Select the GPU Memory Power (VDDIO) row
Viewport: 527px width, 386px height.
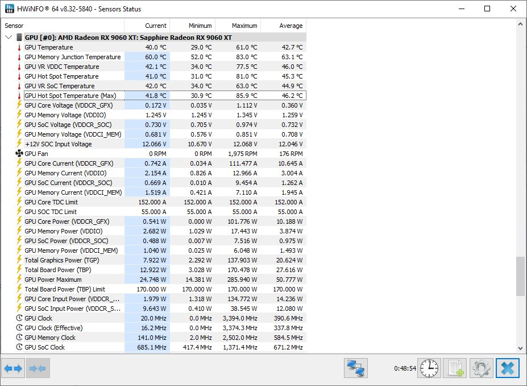[x=165, y=231]
